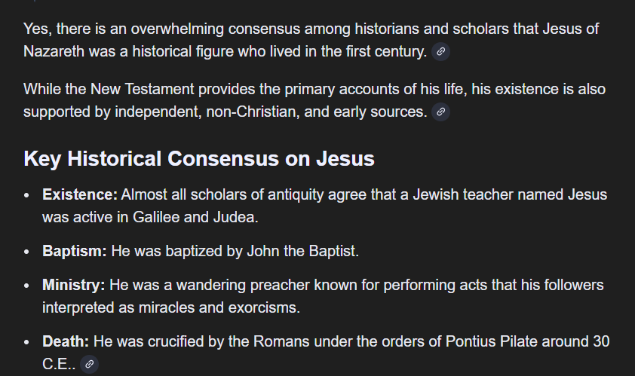Click the "Key Historical Consensus on Jesus" heading

point(199,159)
